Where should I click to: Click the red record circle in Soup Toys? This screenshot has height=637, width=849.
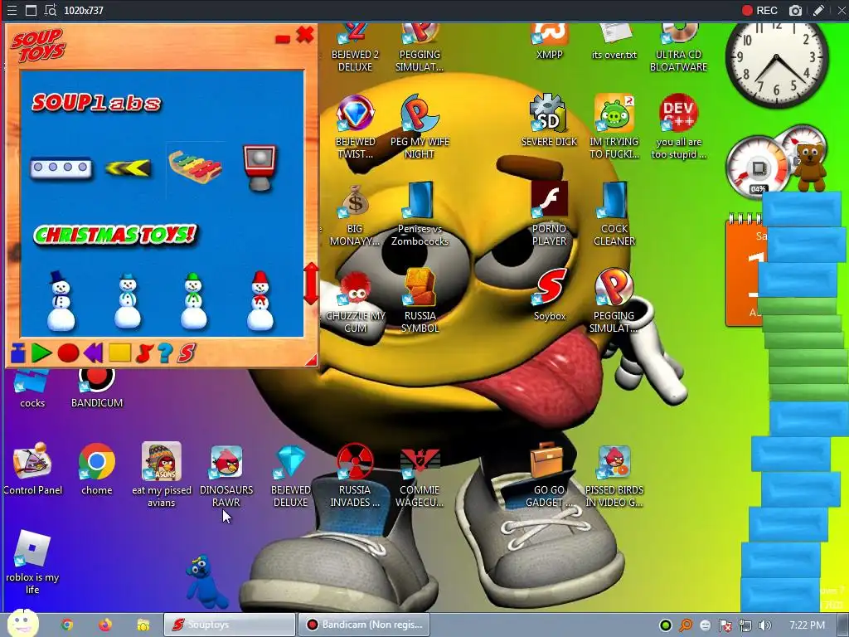point(68,353)
